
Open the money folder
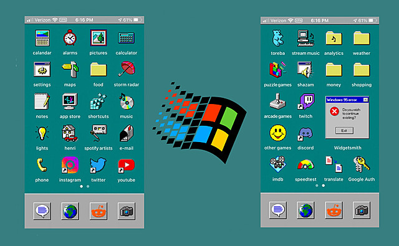tap(334, 70)
